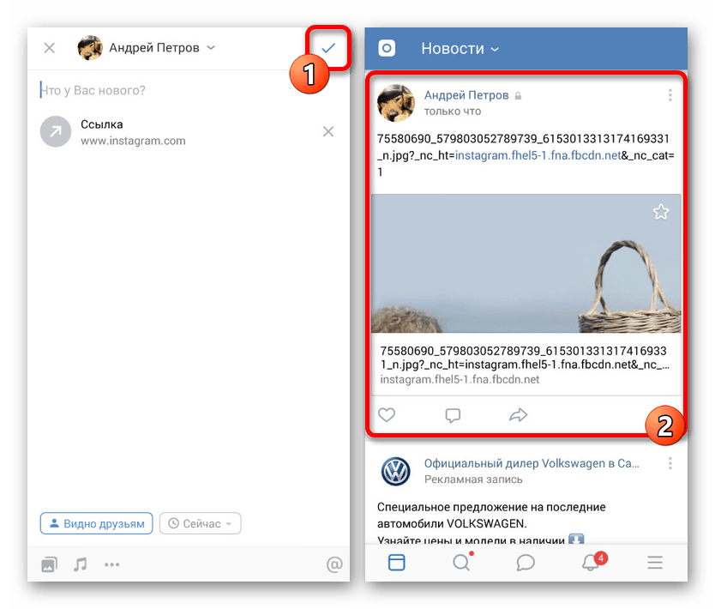Open the basket image preview
The width and height of the screenshot is (715, 609).
pos(526,263)
